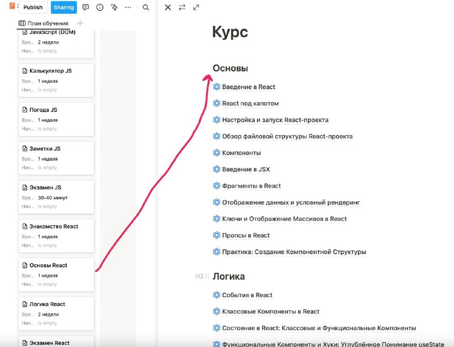The image size is (454, 347).
Task: Open the automations lightning icon
Action: pyautogui.click(x=114, y=7)
